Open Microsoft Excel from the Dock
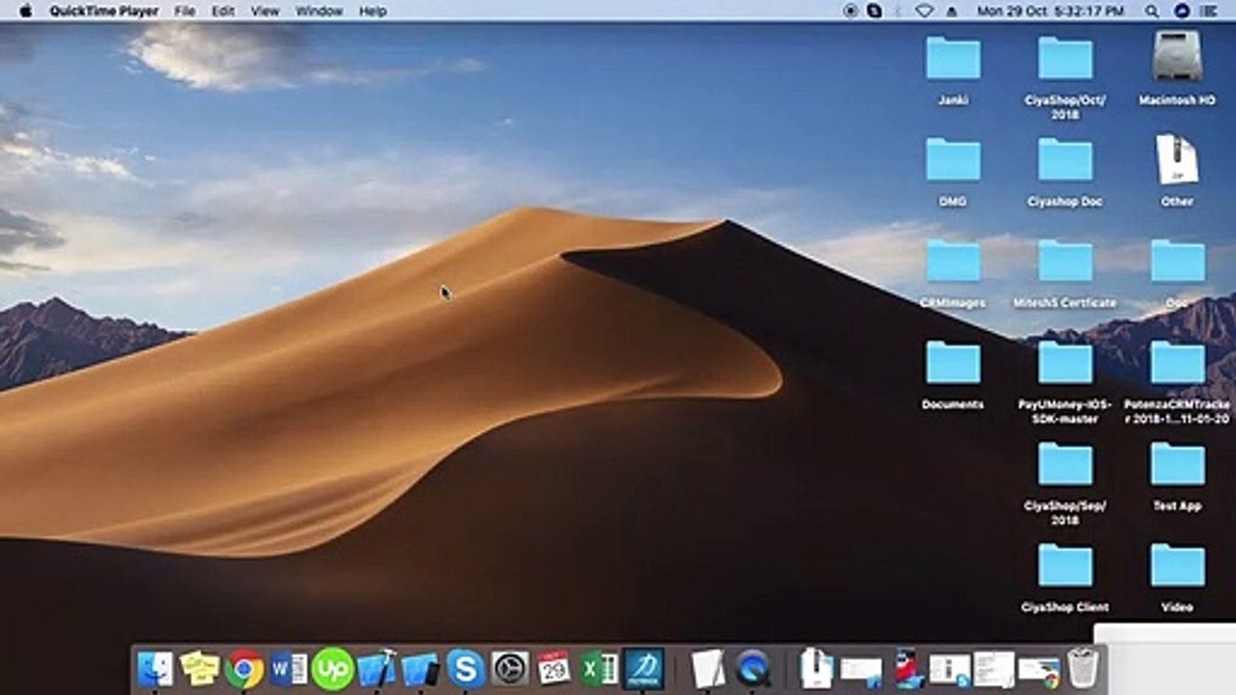The height and width of the screenshot is (695, 1236). (x=599, y=669)
